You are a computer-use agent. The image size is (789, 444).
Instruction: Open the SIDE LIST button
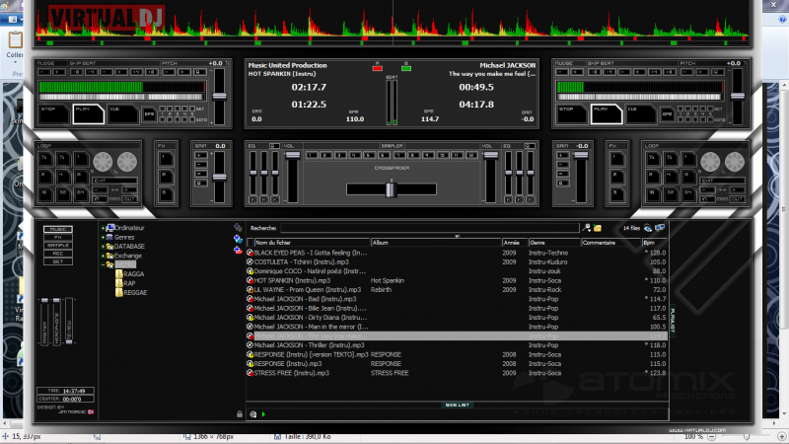pos(456,406)
